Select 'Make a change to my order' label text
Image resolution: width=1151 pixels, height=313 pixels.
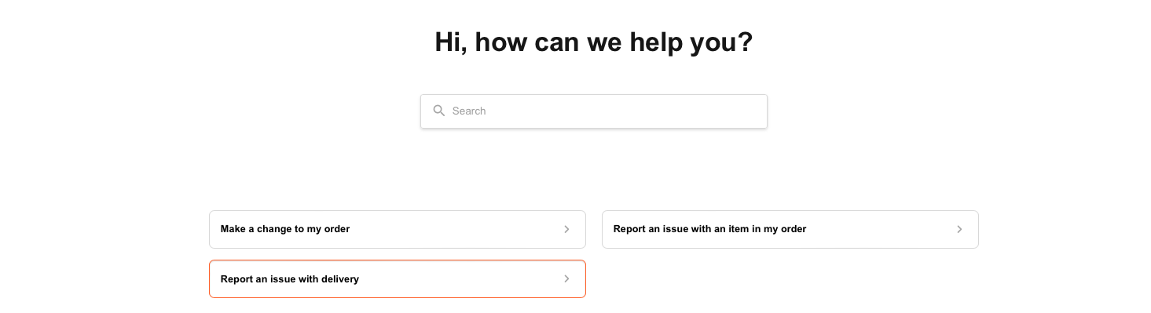(285, 229)
